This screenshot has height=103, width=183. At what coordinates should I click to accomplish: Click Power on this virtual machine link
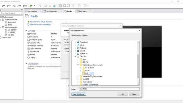[x=41, y=22]
